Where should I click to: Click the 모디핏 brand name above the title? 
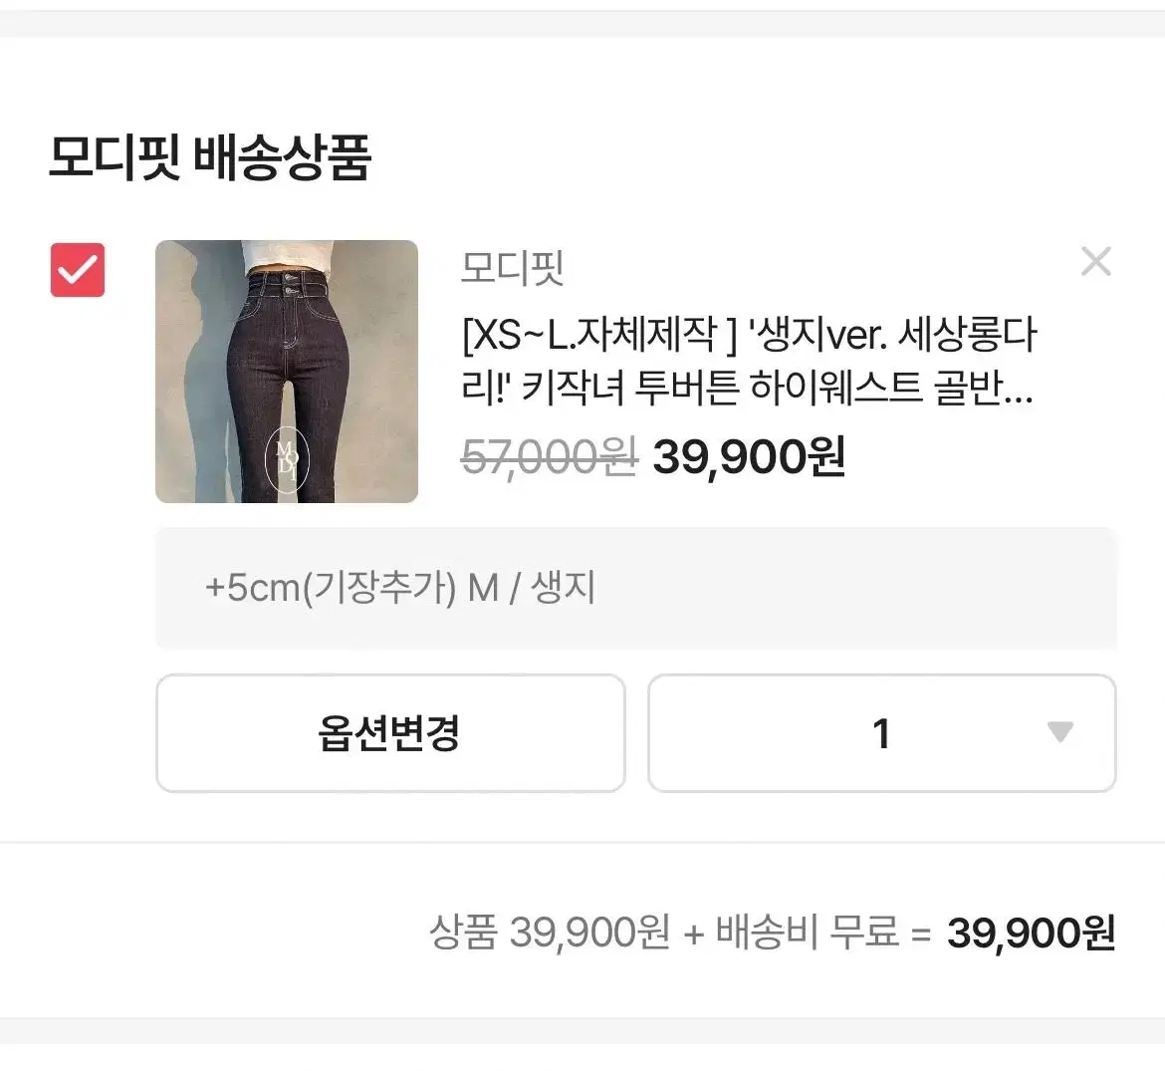512,268
